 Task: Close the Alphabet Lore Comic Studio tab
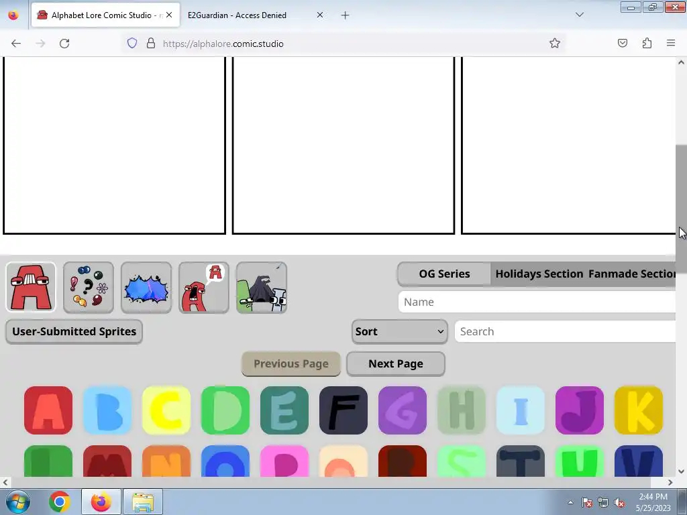tap(169, 15)
